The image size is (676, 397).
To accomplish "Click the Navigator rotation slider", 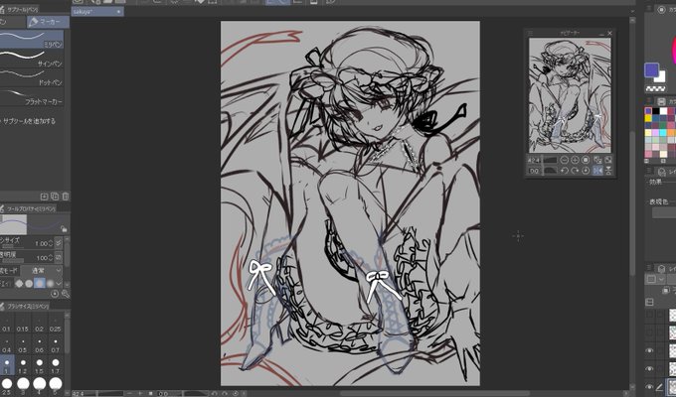I will [550, 171].
